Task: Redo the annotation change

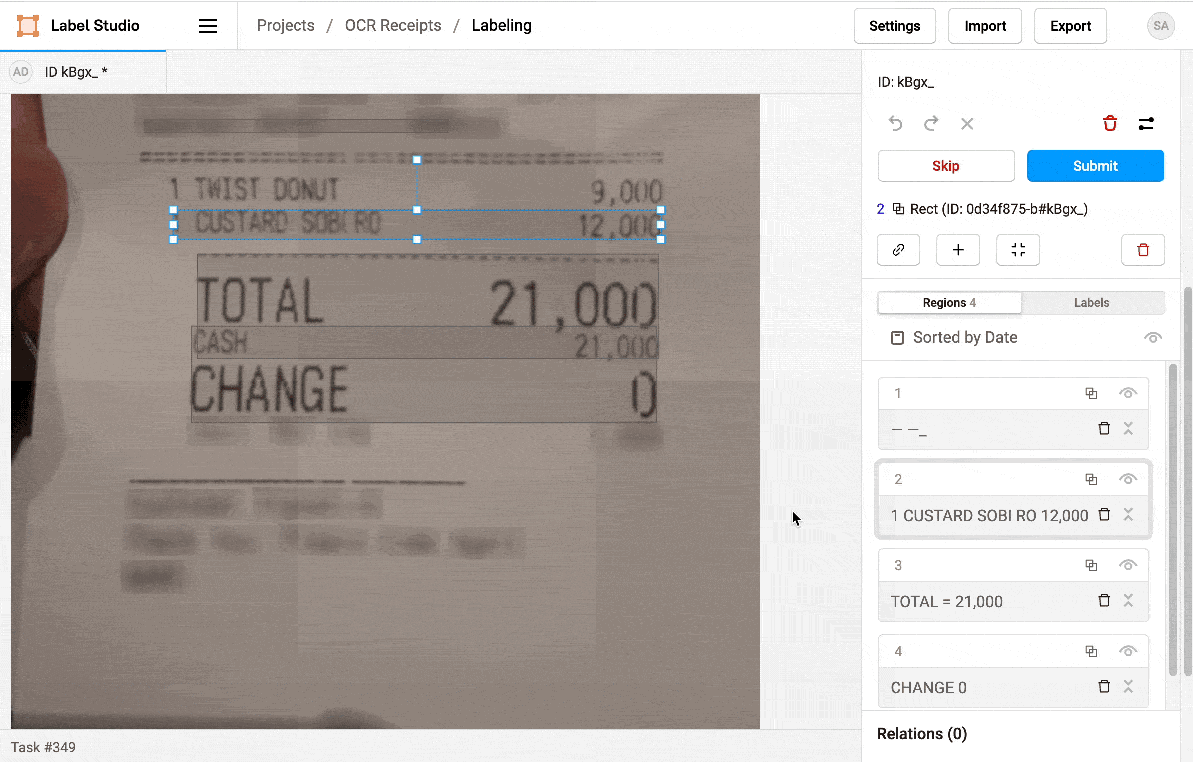Action: (x=931, y=124)
